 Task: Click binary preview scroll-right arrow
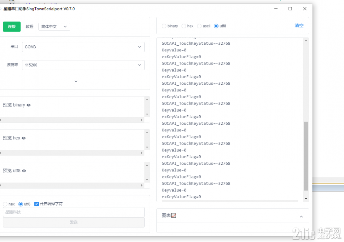[142, 120]
